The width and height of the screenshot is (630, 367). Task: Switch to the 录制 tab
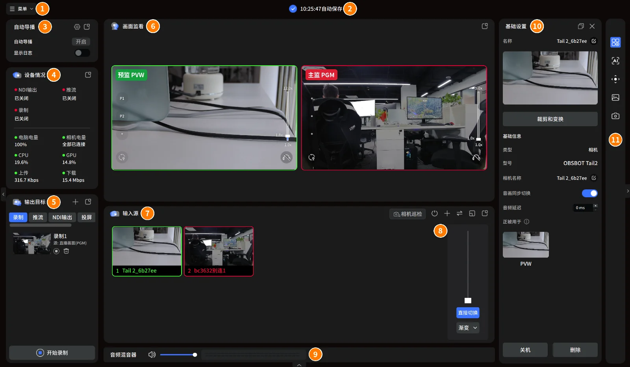pos(18,217)
